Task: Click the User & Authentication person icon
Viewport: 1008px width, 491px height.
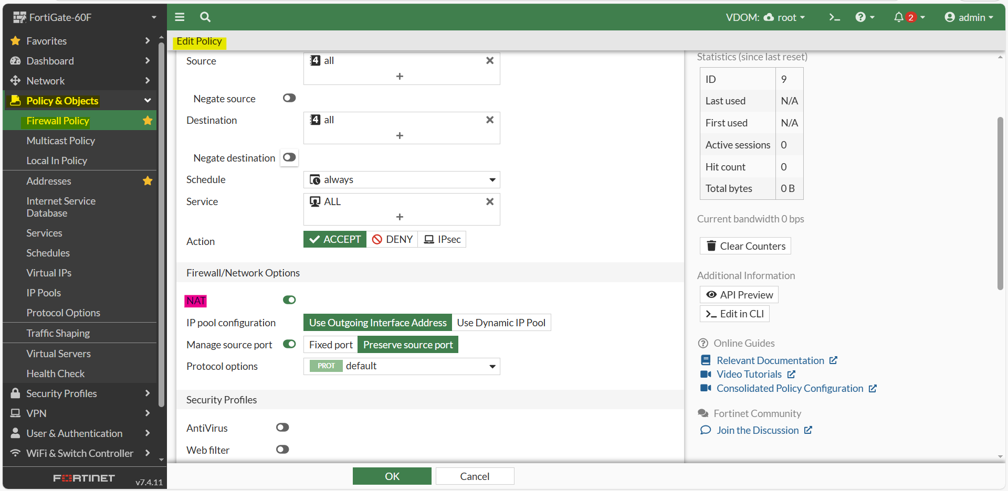Action: 15,433
